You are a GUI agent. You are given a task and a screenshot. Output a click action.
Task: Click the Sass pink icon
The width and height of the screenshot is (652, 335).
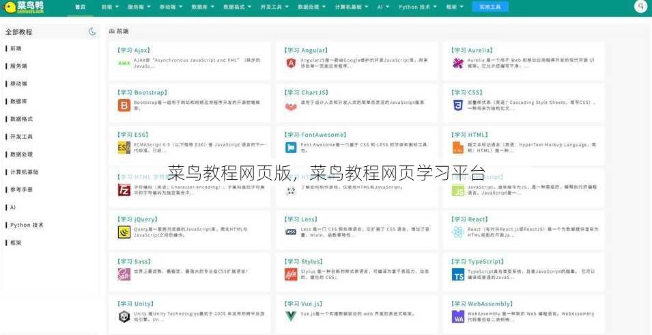pyautogui.click(x=124, y=274)
